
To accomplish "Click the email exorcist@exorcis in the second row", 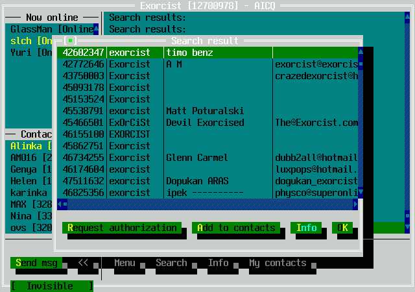I will tap(316, 64).
